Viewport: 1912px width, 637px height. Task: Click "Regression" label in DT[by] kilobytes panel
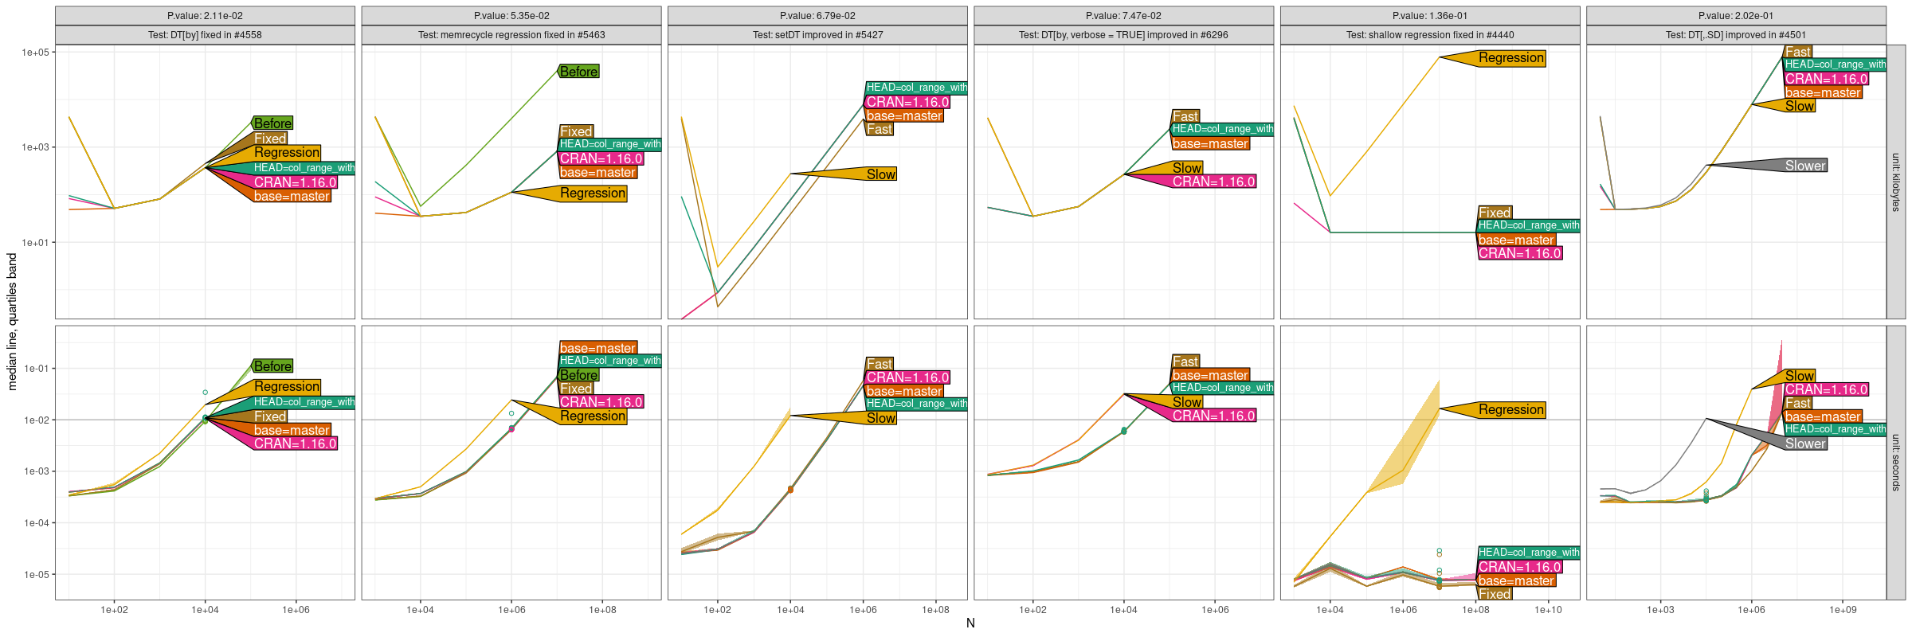287,152
